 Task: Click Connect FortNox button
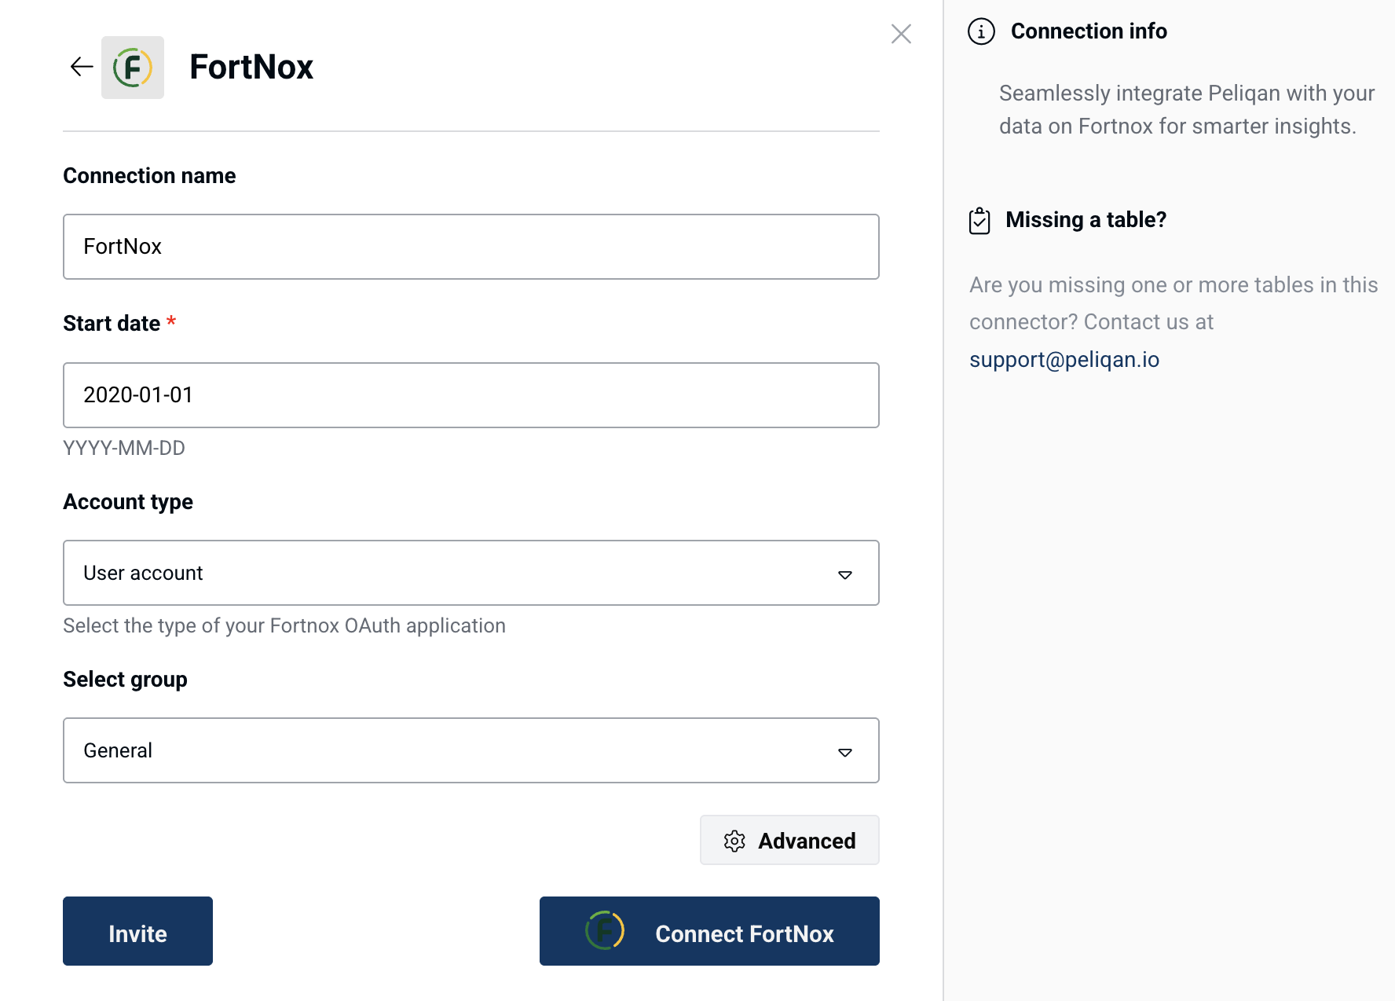[709, 931]
